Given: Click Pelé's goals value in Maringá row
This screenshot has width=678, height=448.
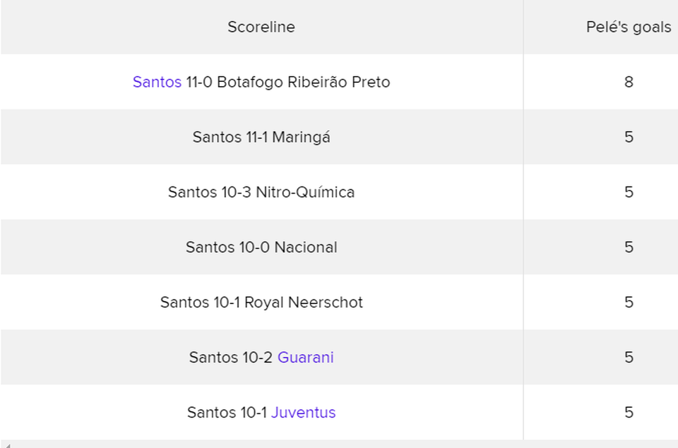Looking at the screenshot, I should (x=629, y=136).
